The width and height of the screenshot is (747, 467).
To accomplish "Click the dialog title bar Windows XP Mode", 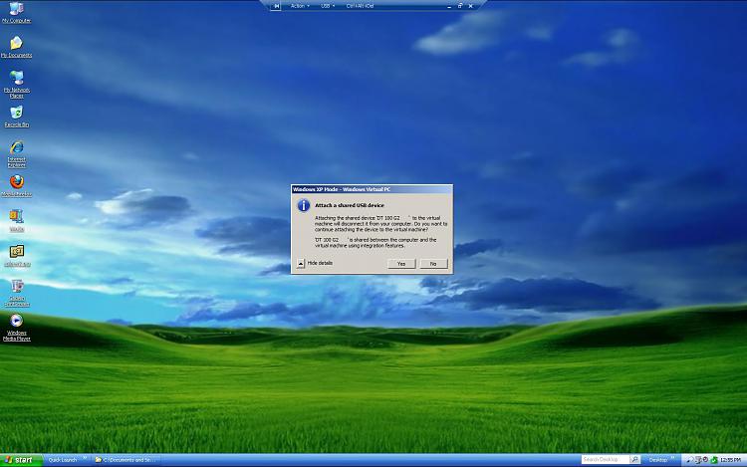I will [372, 189].
